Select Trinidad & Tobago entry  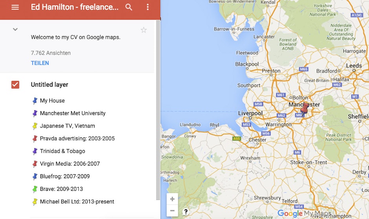point(62,151)
